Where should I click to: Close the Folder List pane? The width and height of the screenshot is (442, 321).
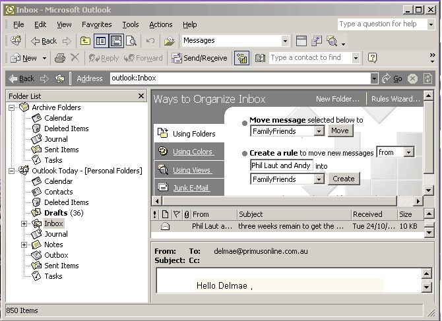point(141,96)
